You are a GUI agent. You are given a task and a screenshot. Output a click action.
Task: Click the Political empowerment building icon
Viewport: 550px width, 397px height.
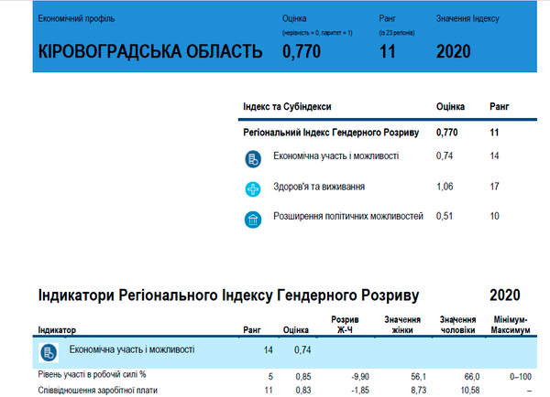click(254, 220)
